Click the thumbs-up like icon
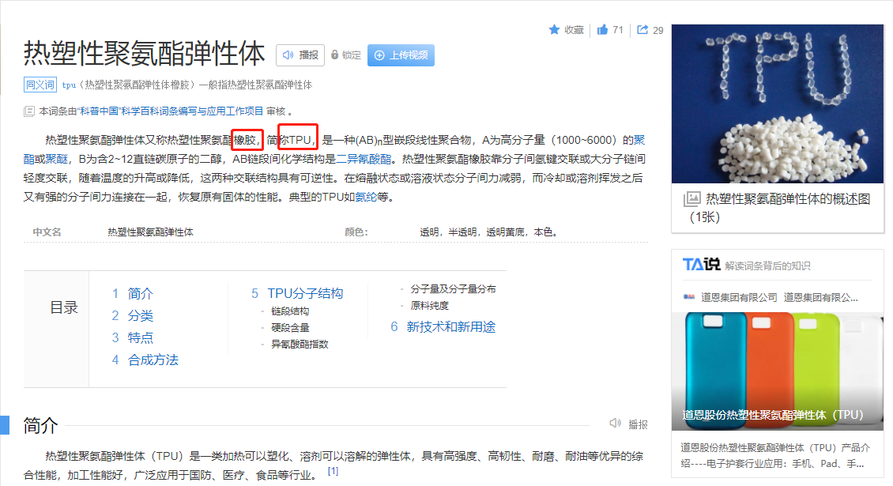The image size is (893, 486). click(x=602, y=30)
